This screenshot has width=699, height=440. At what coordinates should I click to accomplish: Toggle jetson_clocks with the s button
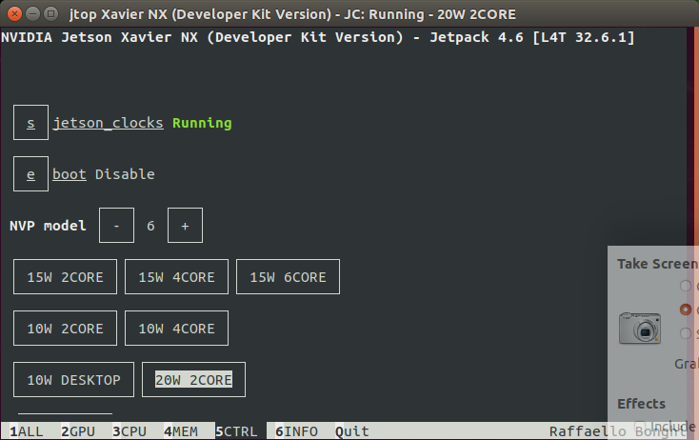click(x=30, y=123)
